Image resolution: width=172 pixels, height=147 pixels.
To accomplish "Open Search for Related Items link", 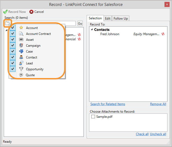I will pyautogui.click(x=108, y=104).
